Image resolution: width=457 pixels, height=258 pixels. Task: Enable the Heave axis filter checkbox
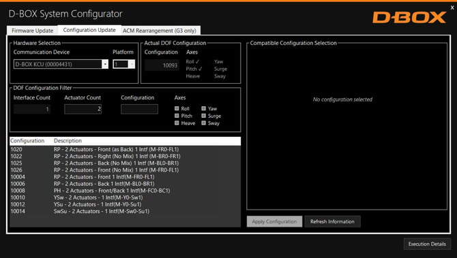177,123
